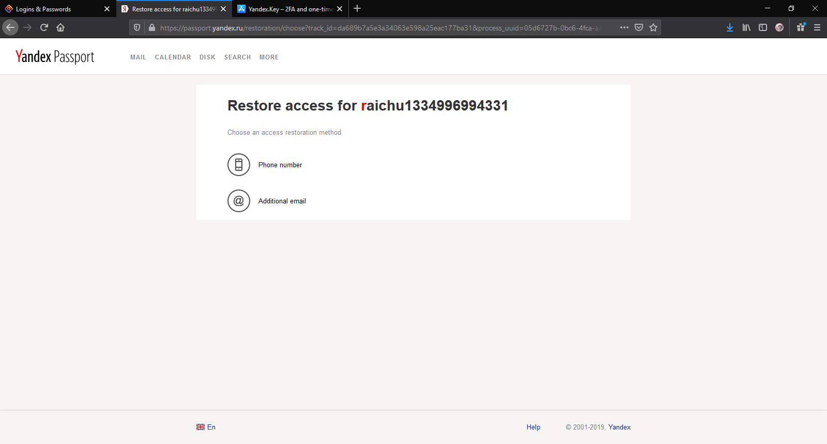Click the forward navigation arrow
The height and width of the screenshot is (444, 827).
click(27, 27)
